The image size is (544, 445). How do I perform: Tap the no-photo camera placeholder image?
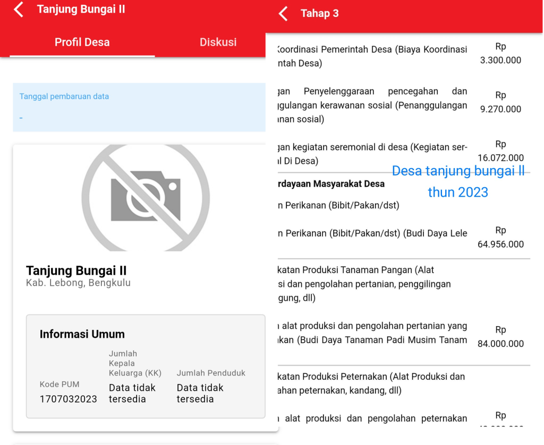tap(145, 197)
